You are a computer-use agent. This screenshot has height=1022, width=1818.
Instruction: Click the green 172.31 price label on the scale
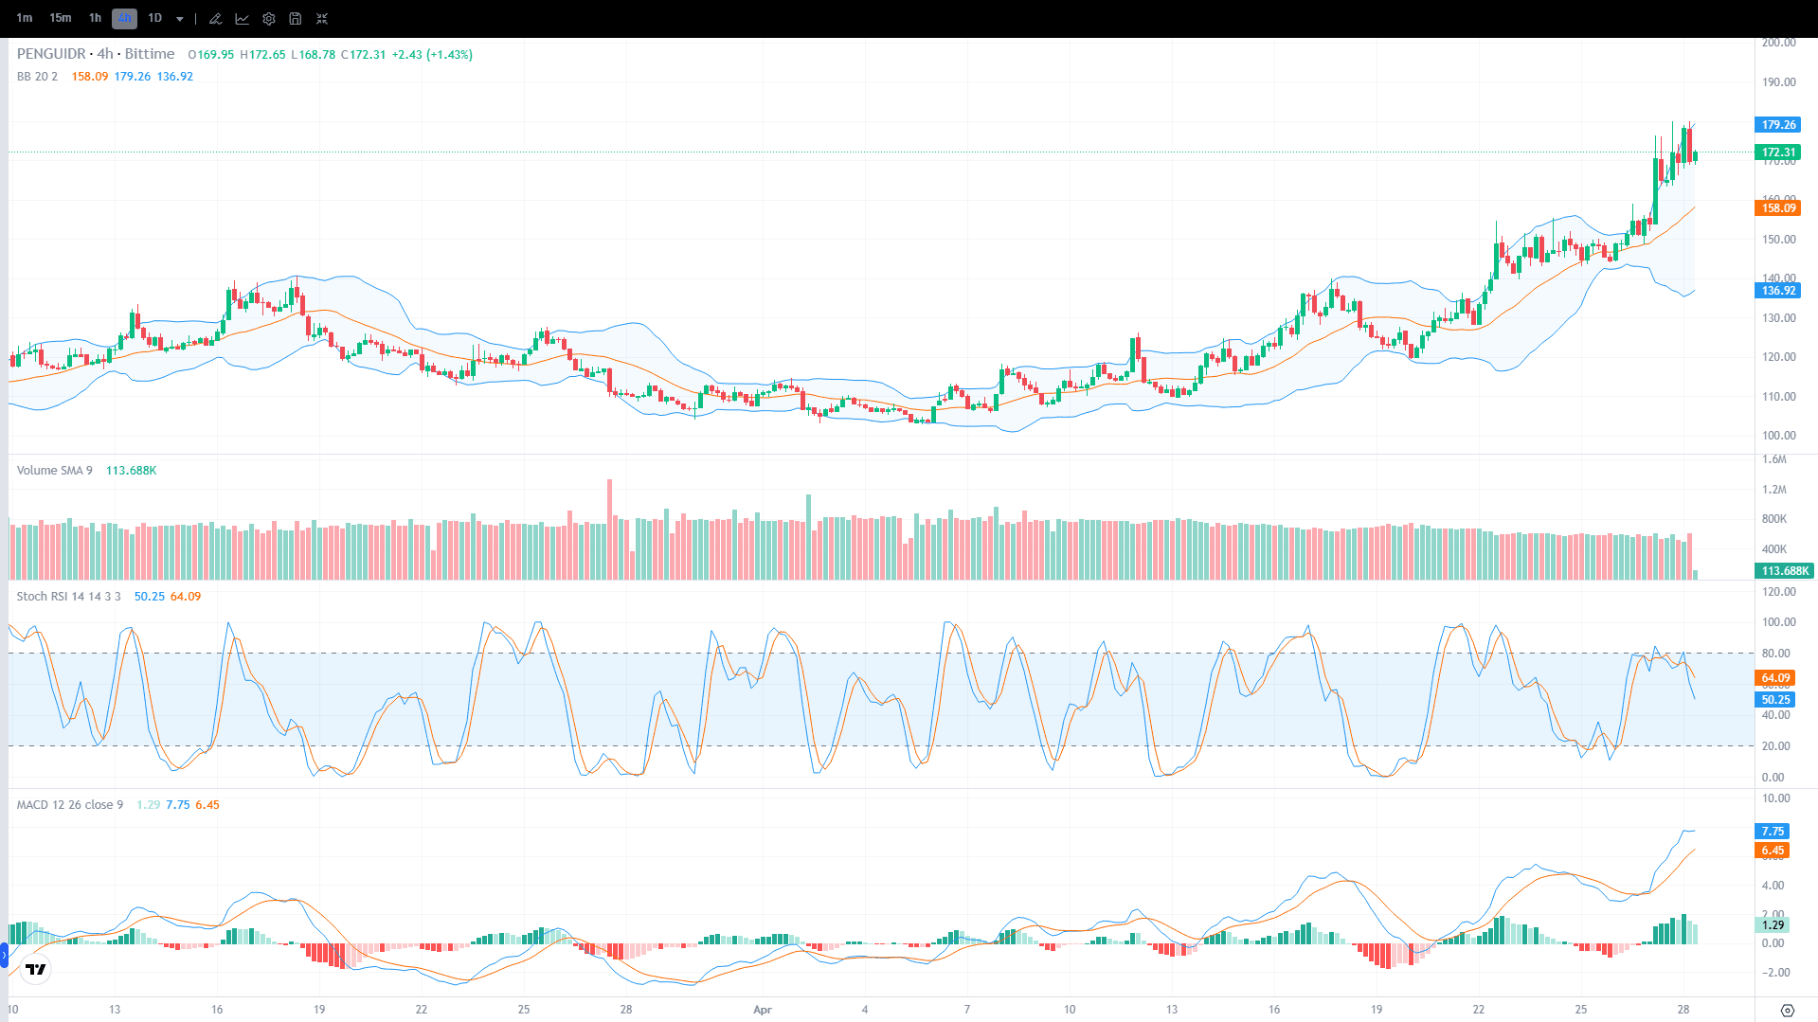point(1778,152)
